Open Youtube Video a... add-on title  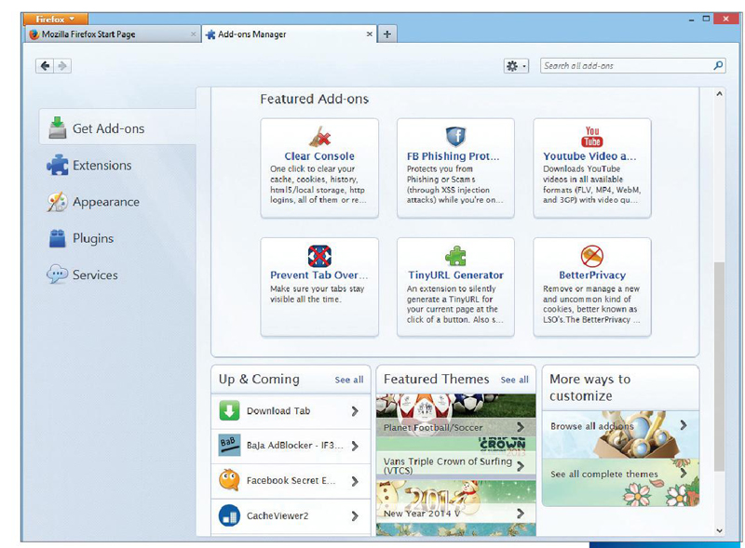(x=589, y=156)
